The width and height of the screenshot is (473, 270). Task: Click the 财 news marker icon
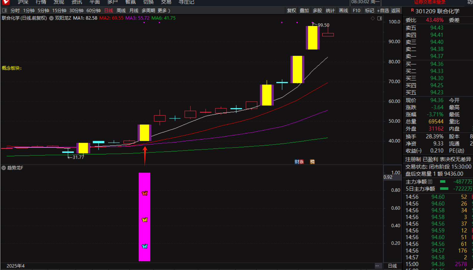tap(297, 162)
